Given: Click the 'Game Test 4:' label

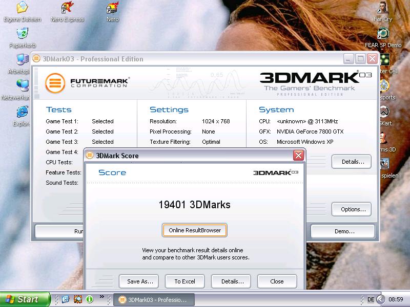Looking at the screenshot, I should (62, 152).
